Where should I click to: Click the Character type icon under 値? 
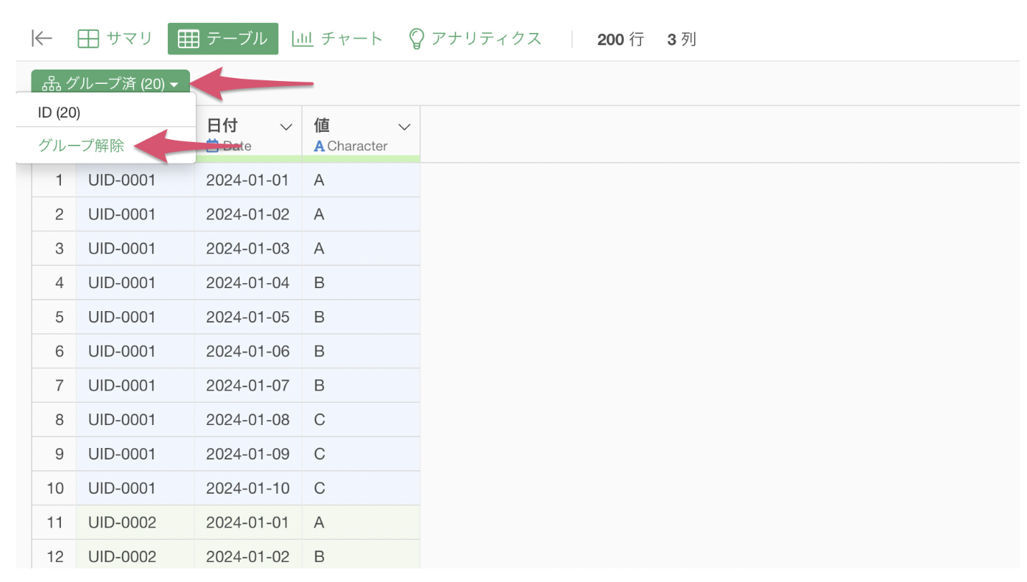(x=320, y=146)
